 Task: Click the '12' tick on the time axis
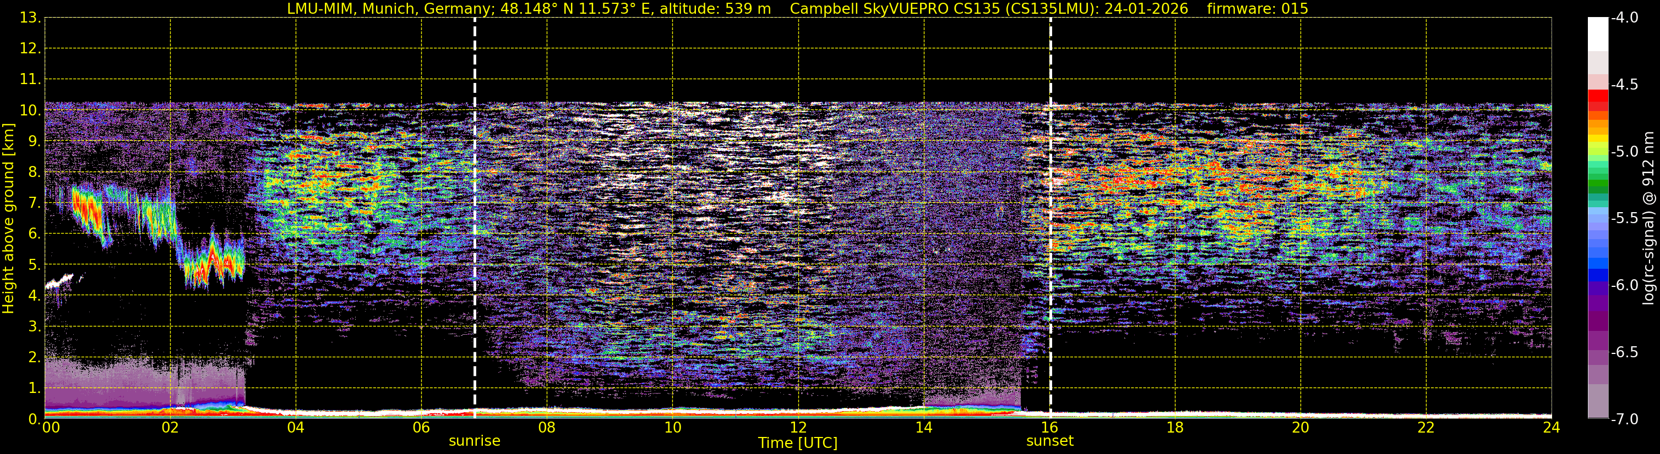click(798, 428)
